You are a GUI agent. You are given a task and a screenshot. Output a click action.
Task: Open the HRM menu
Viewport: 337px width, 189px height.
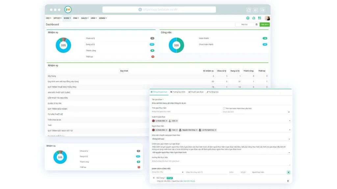[93, 18]
